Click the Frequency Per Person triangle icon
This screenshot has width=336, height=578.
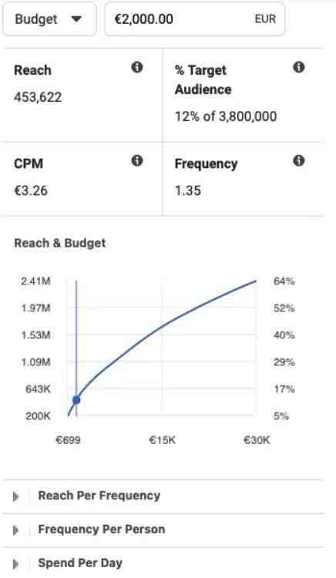click(x=15, y=530)
